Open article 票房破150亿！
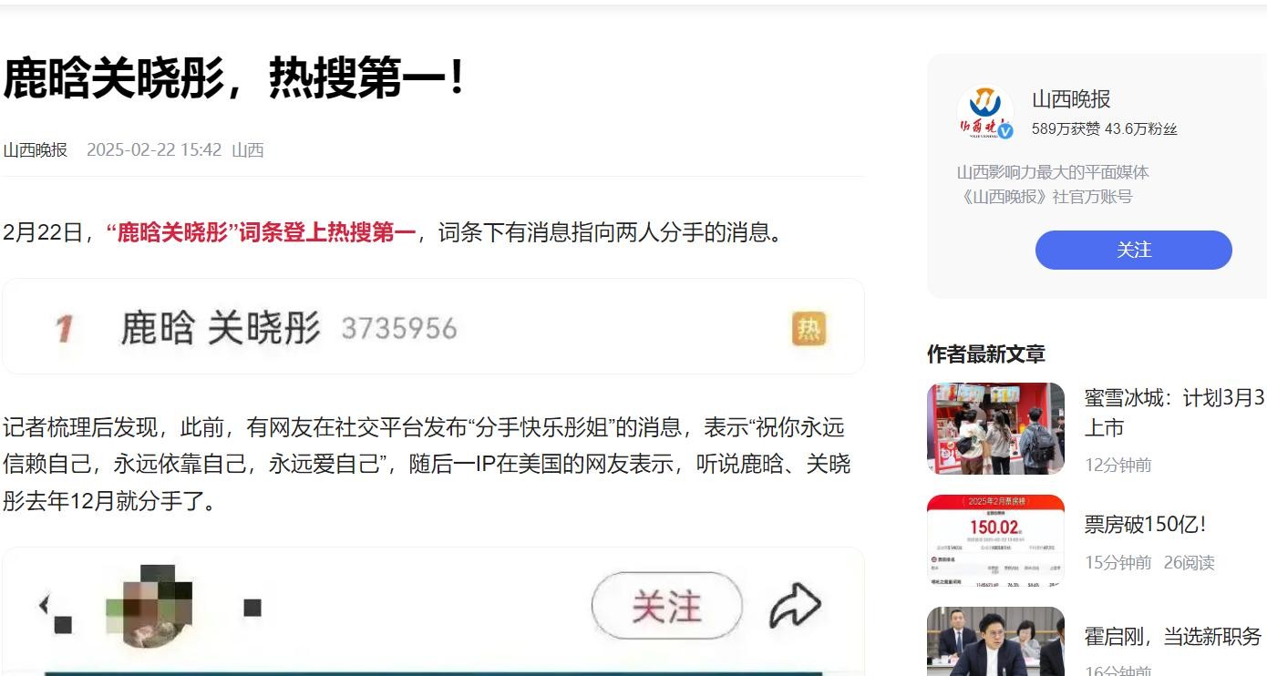 [x=1146, y=524]
